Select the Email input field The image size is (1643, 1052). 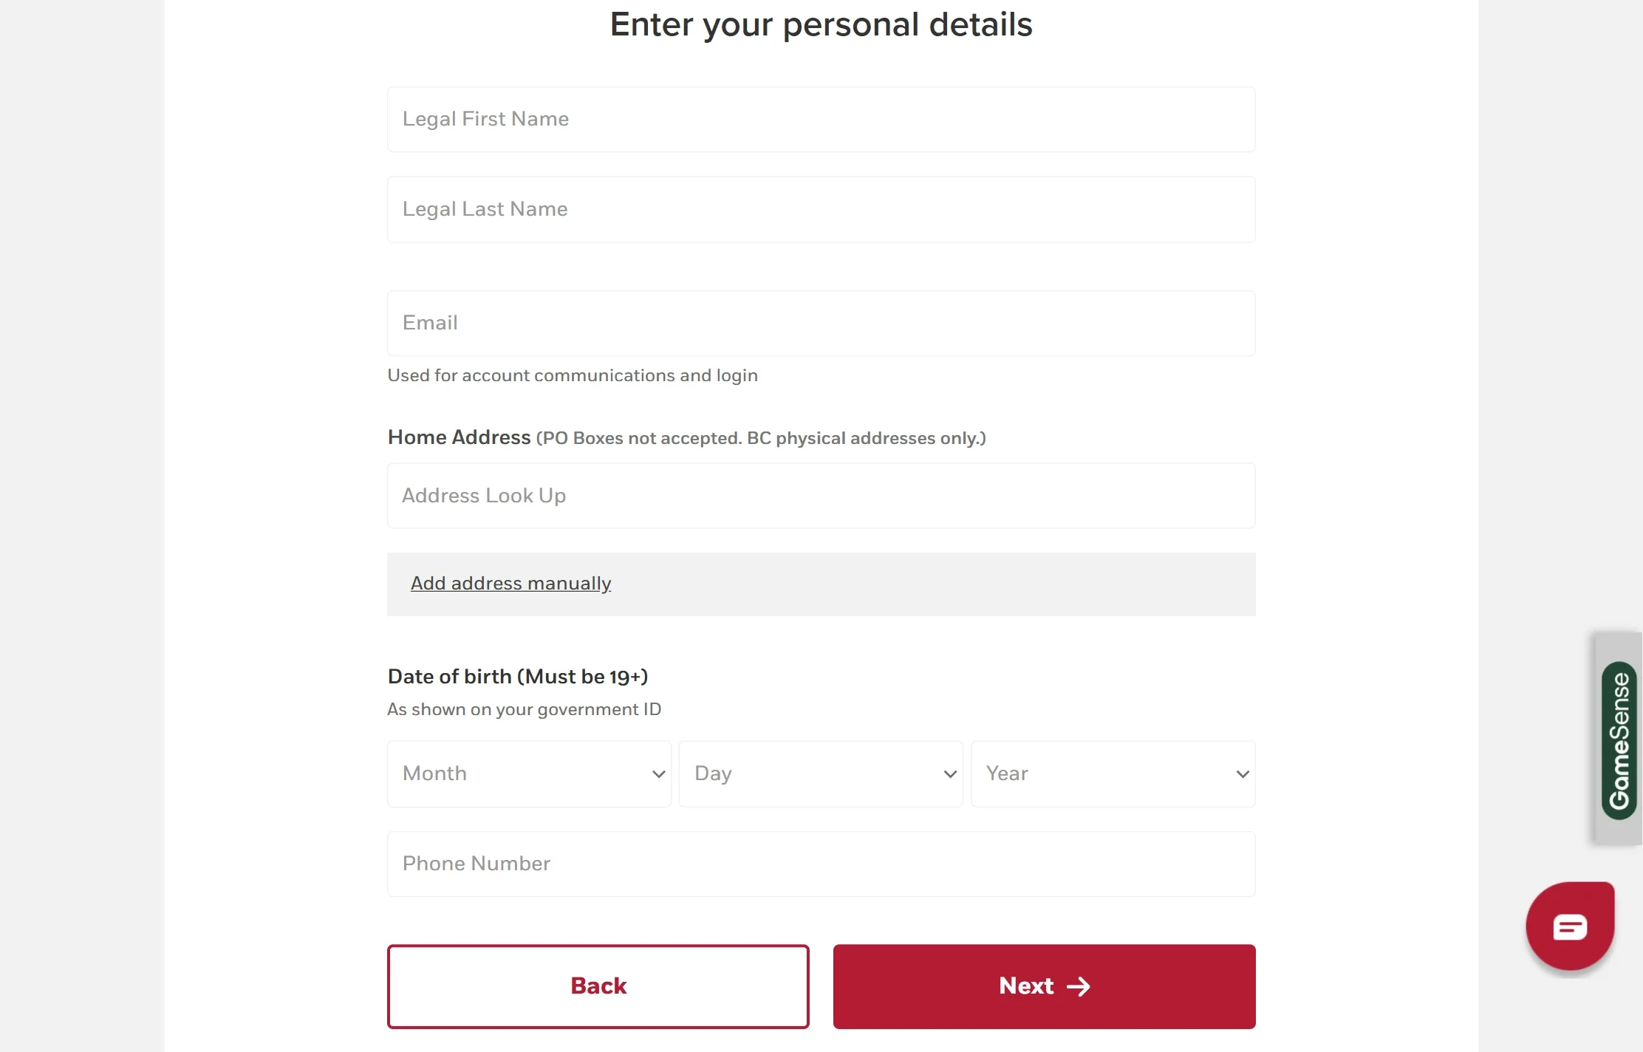(821, 324)
